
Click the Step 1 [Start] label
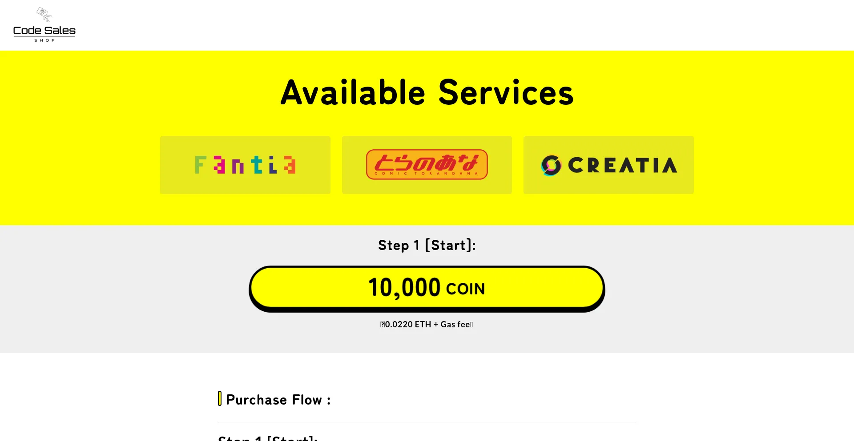point(427,245)
